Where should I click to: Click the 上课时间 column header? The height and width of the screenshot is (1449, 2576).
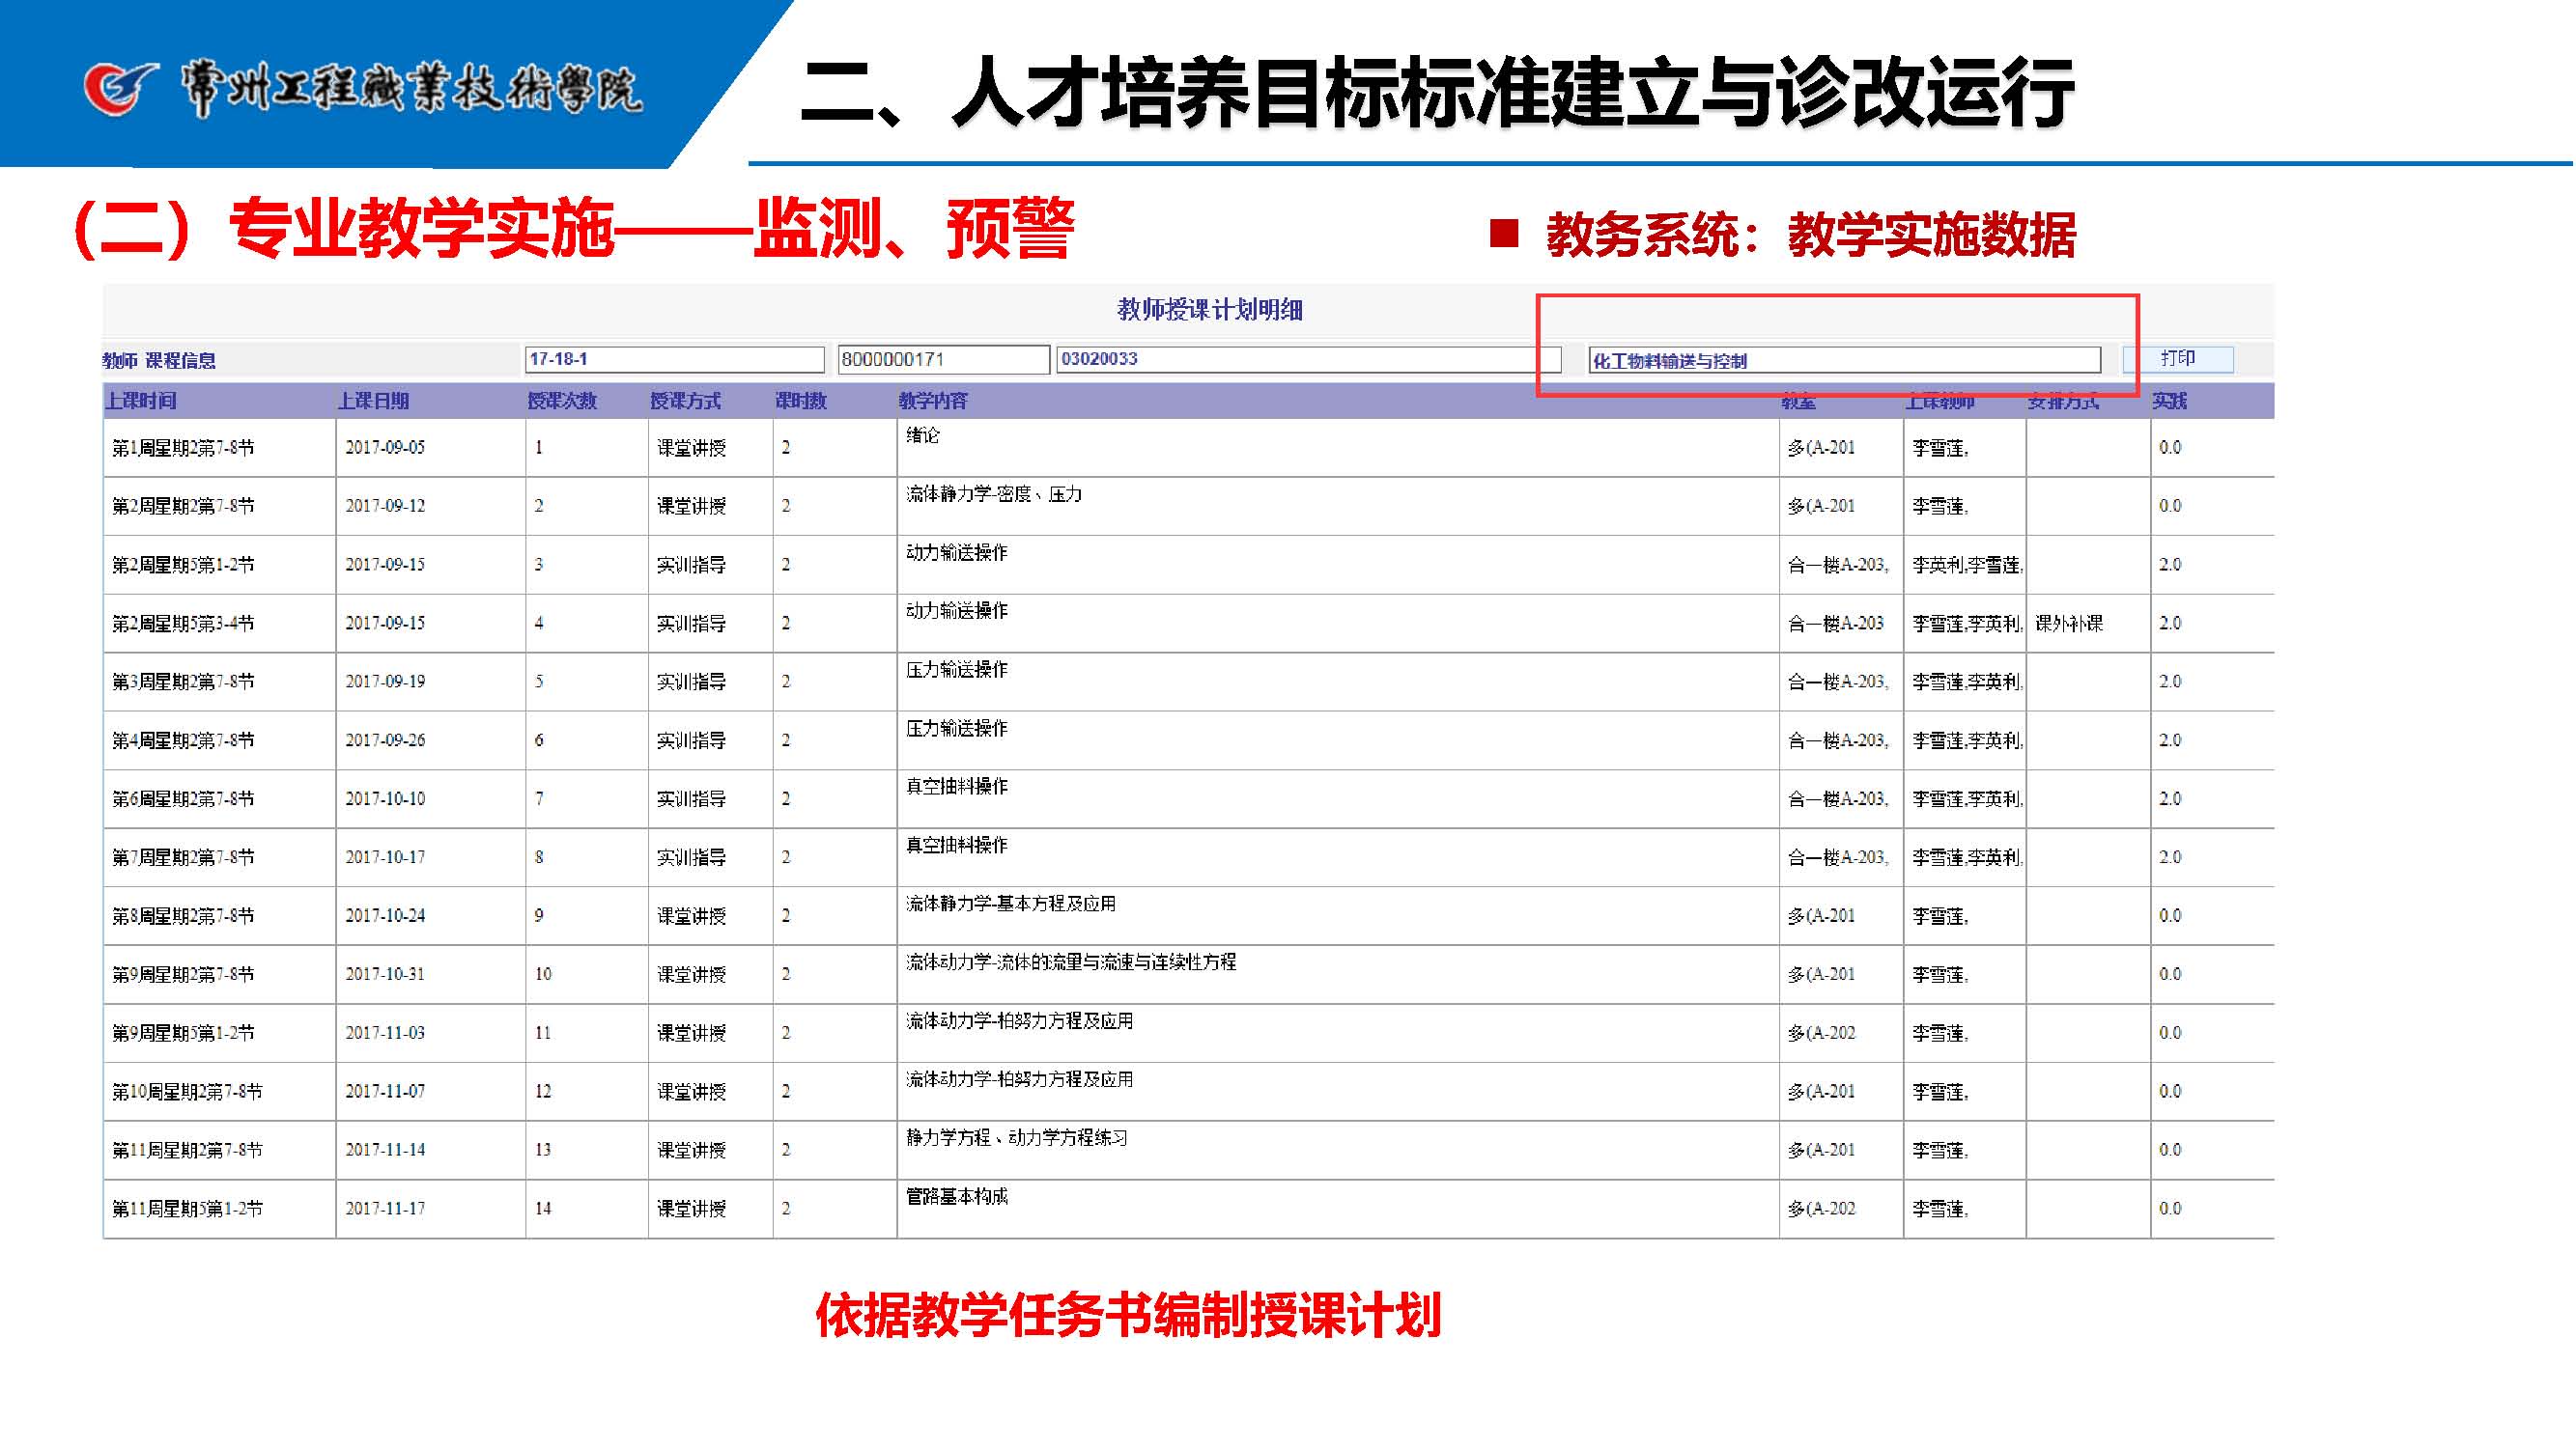(142, 402)
